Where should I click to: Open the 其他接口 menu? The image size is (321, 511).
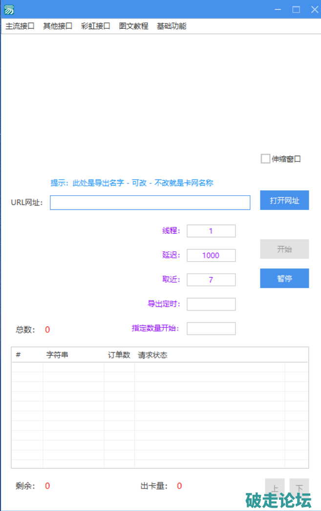click(x=58, y=26)
